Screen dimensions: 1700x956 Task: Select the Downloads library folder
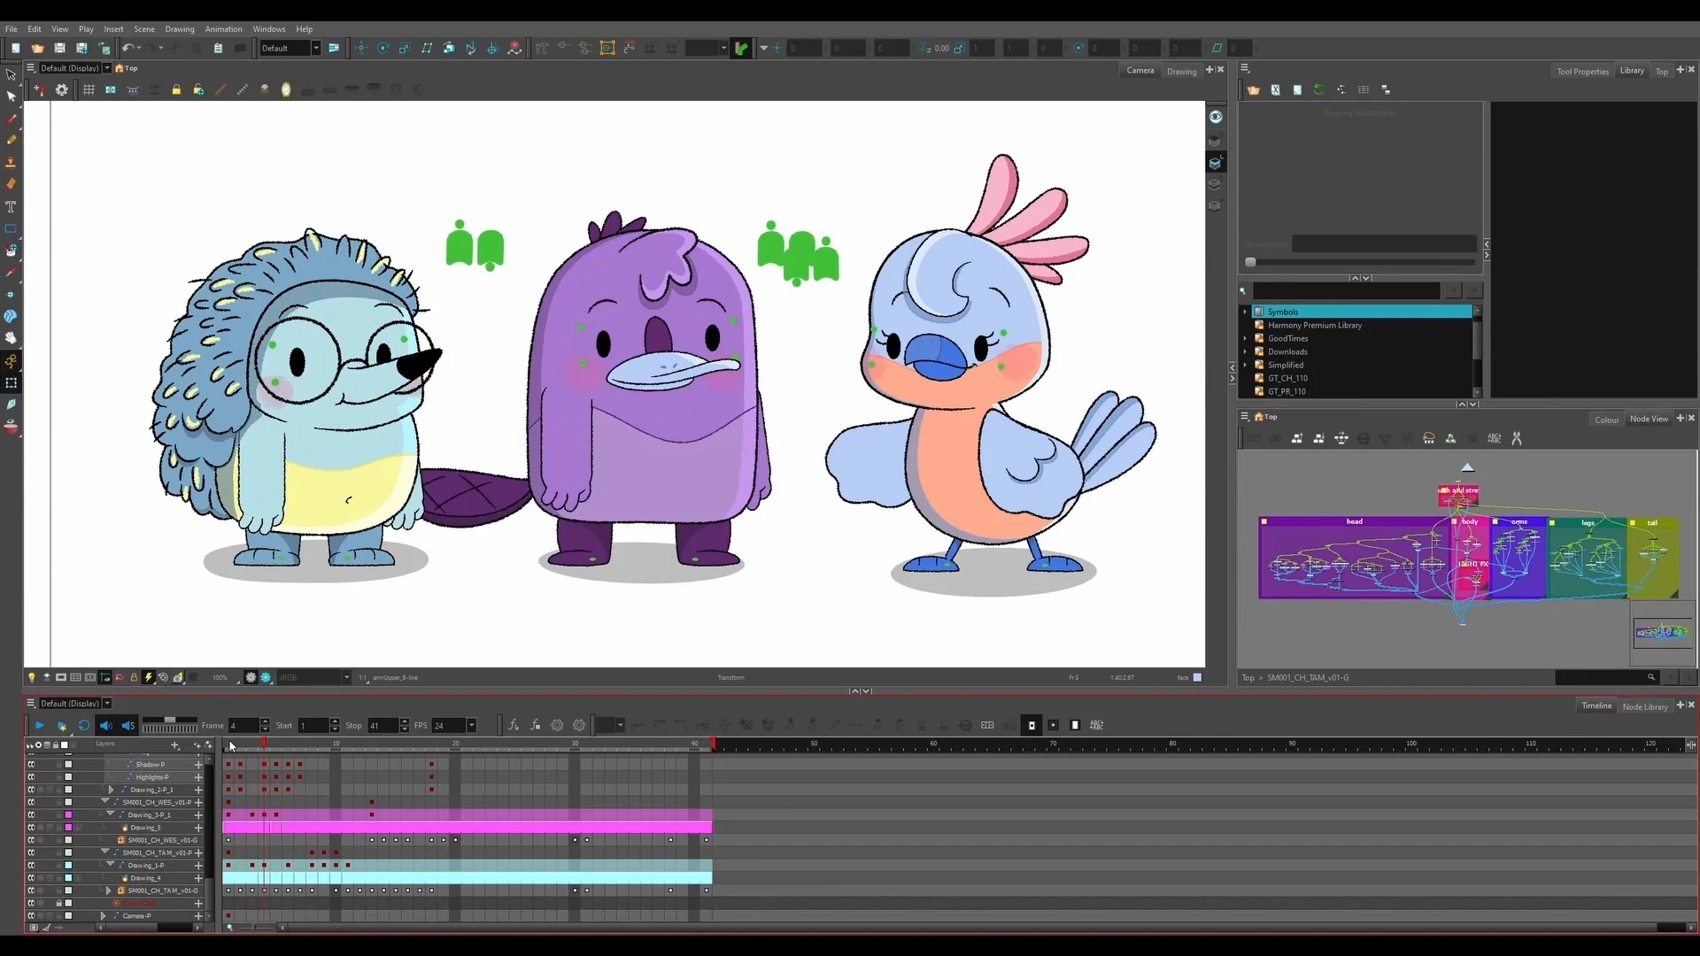click(1287, 351)
